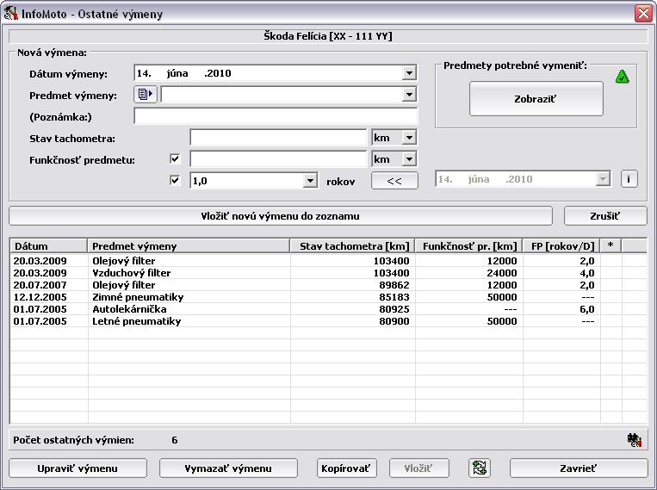Click the Kopírovať button

(346, 468)
